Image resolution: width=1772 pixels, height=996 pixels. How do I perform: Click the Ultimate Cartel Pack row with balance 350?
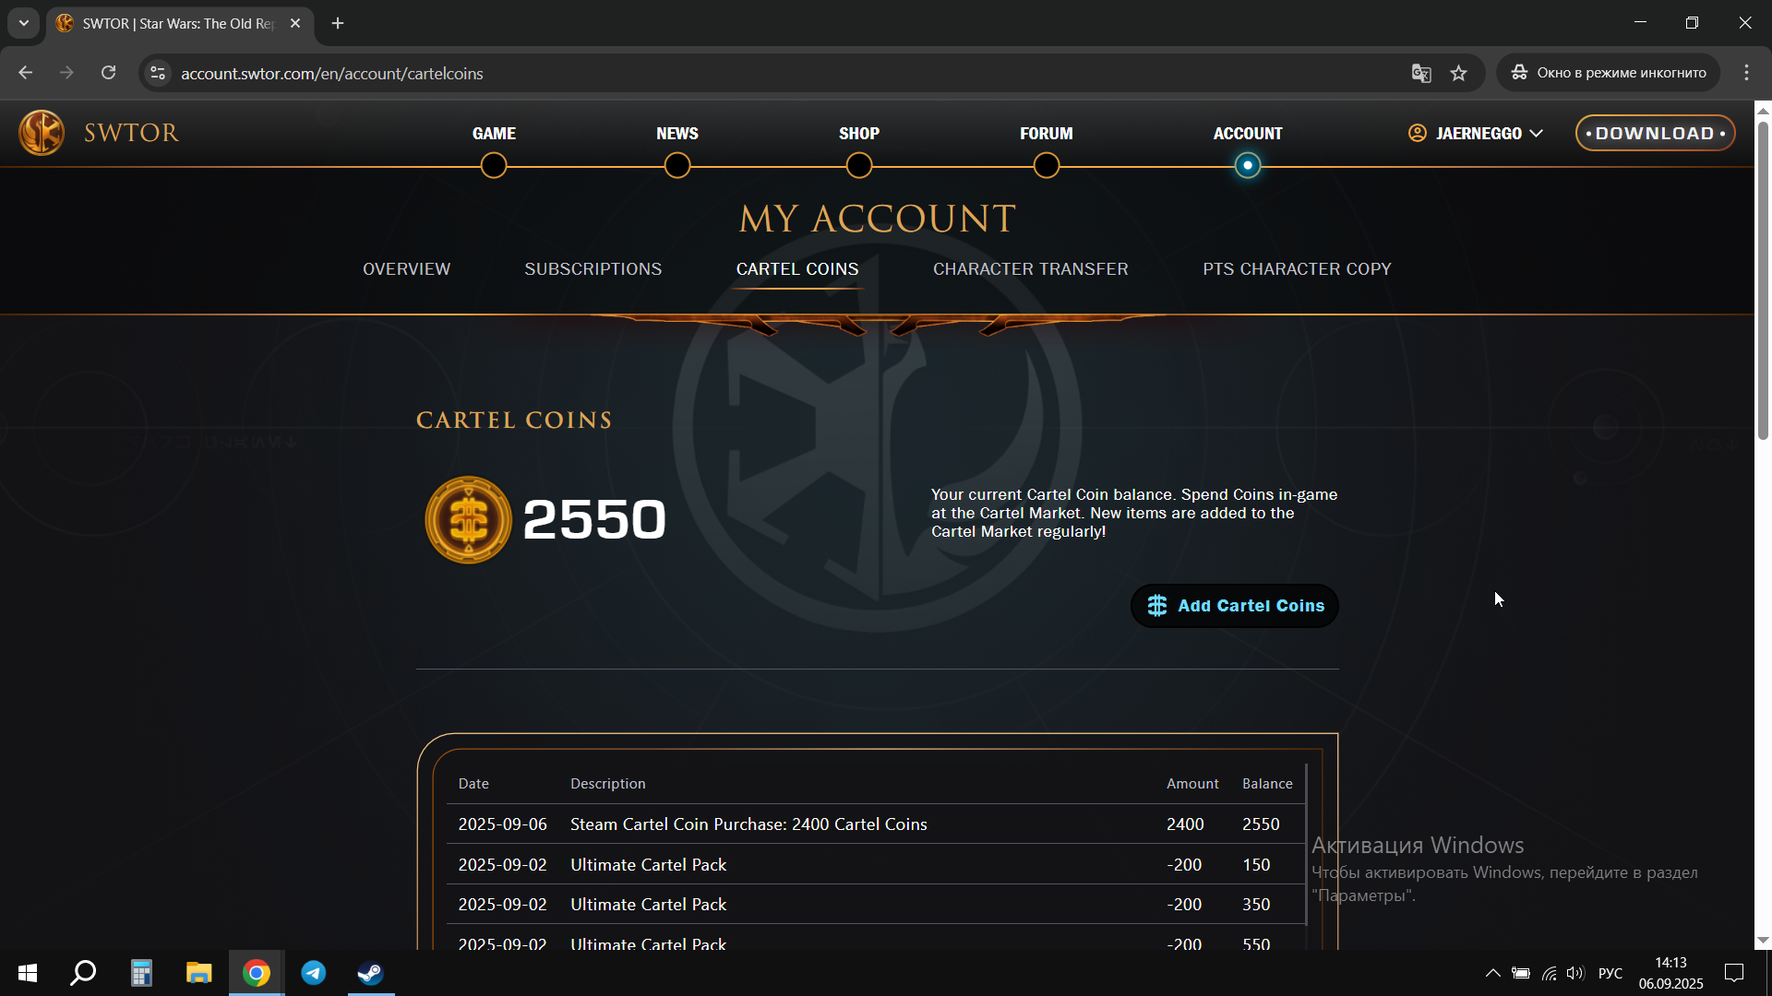[875, 905]
